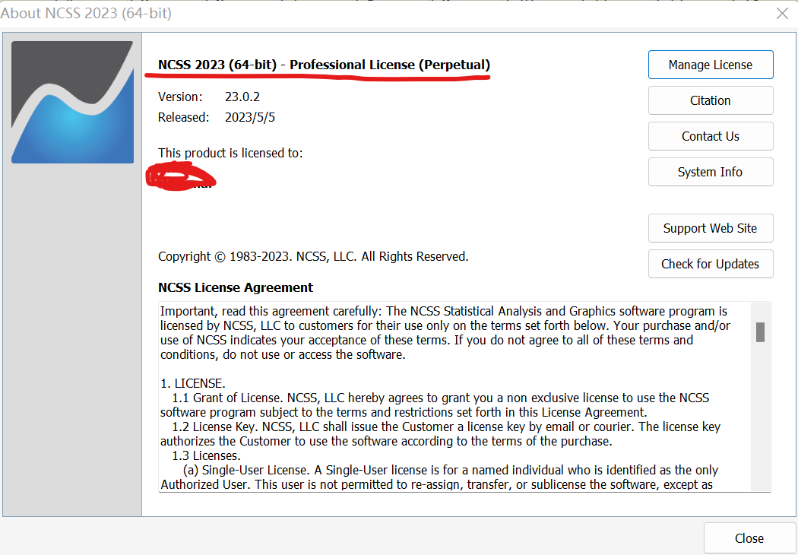The width and height of the screenshot is (798, 555).
Task: Click the '1. LICENSE.' section heading
Action: tap(193, 383)
